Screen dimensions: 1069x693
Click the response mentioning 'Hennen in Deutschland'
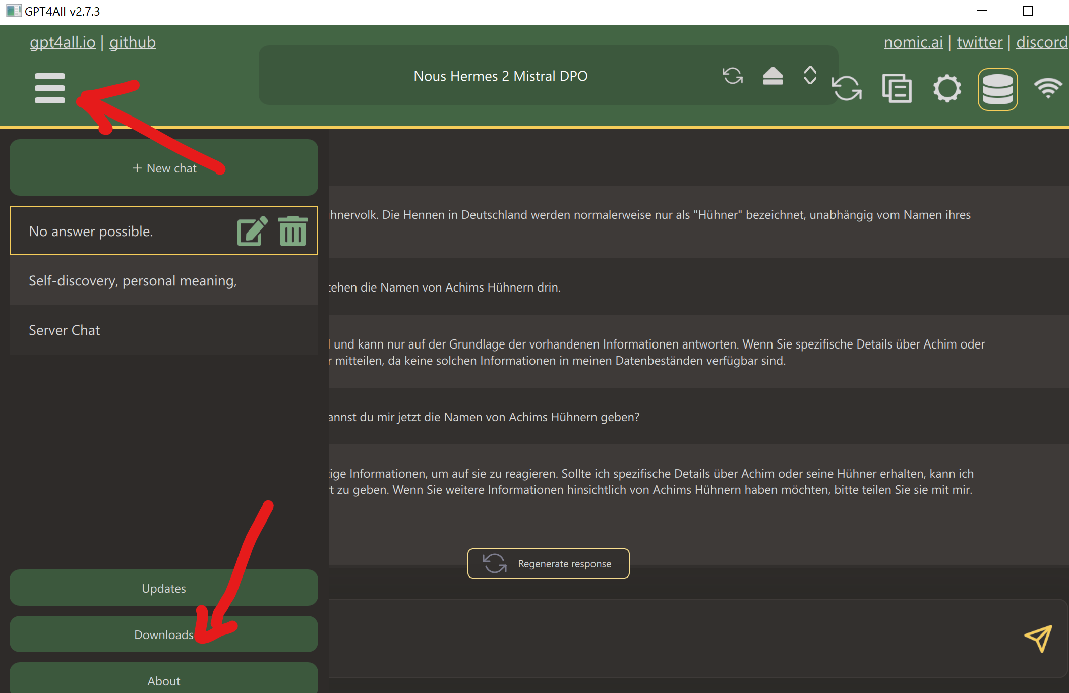click(x=699, y=222)
